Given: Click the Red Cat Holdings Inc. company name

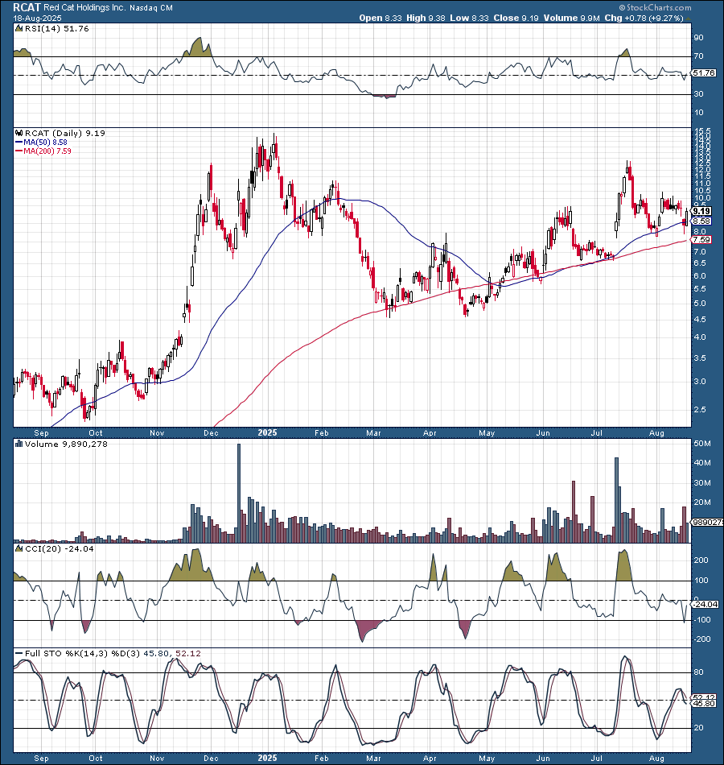Looking at the screenshot, I should tap(84, 7).
